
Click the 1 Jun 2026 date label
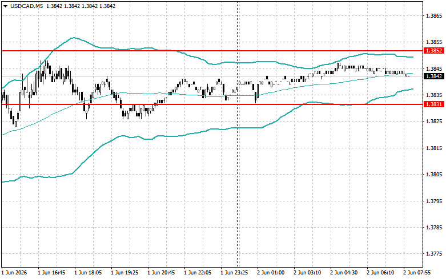(14, 273)
